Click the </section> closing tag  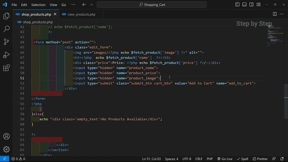58,150
